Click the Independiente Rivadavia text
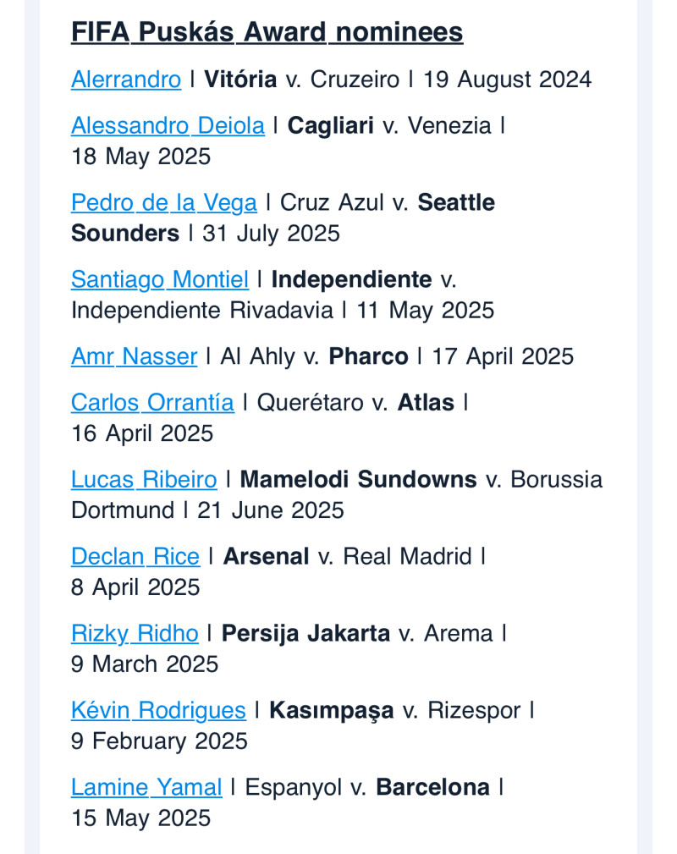 pyautogui.click(x=201, y=310)
